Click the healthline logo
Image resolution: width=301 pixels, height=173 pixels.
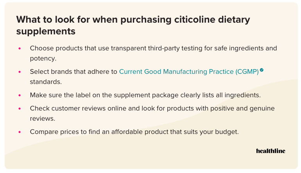tap(271, 151)
